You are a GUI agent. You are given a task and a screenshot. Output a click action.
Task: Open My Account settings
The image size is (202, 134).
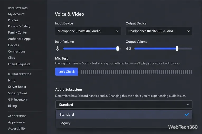click(x=16, y=14)
